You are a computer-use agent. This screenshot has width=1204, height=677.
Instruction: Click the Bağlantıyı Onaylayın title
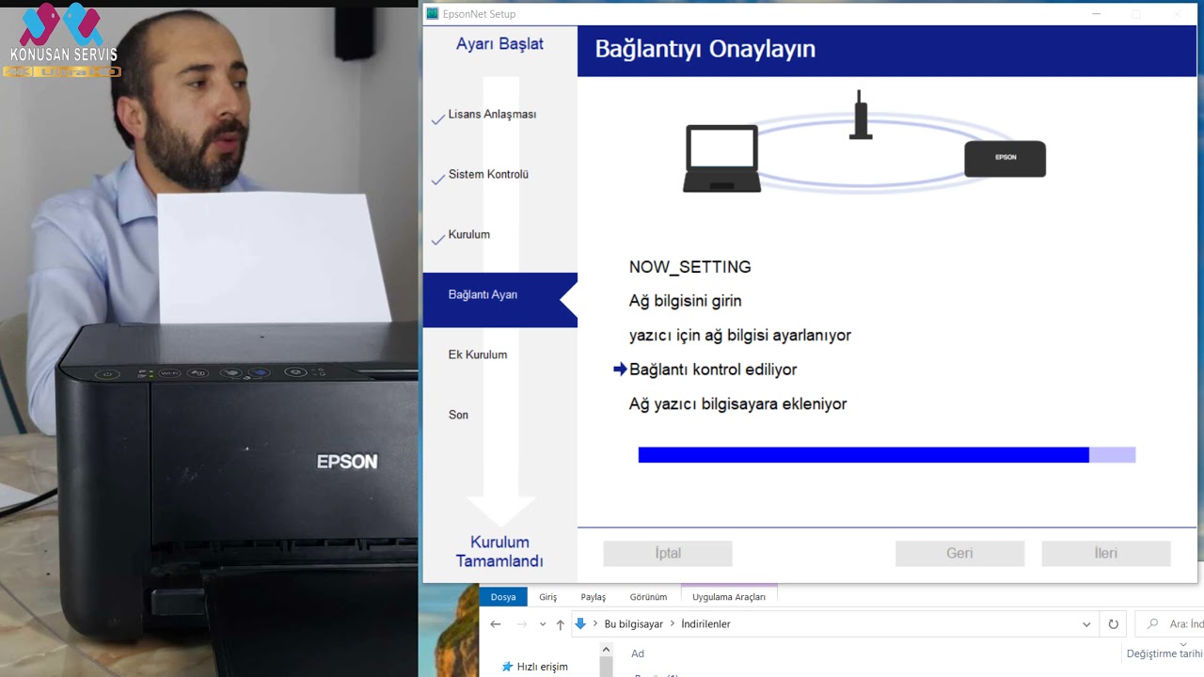pos(705,49)
